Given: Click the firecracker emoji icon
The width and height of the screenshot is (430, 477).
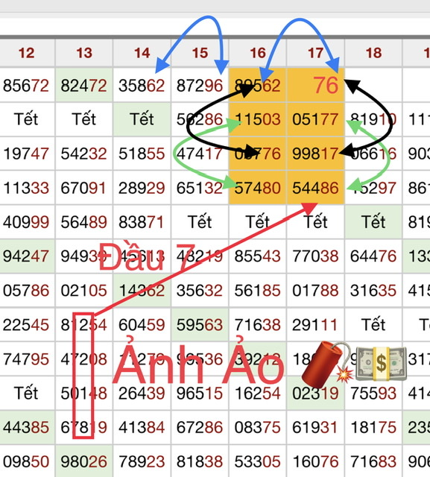Looking at the screenshot, I should (327, 362).
